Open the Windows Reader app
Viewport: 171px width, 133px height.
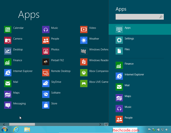point(84,62)
